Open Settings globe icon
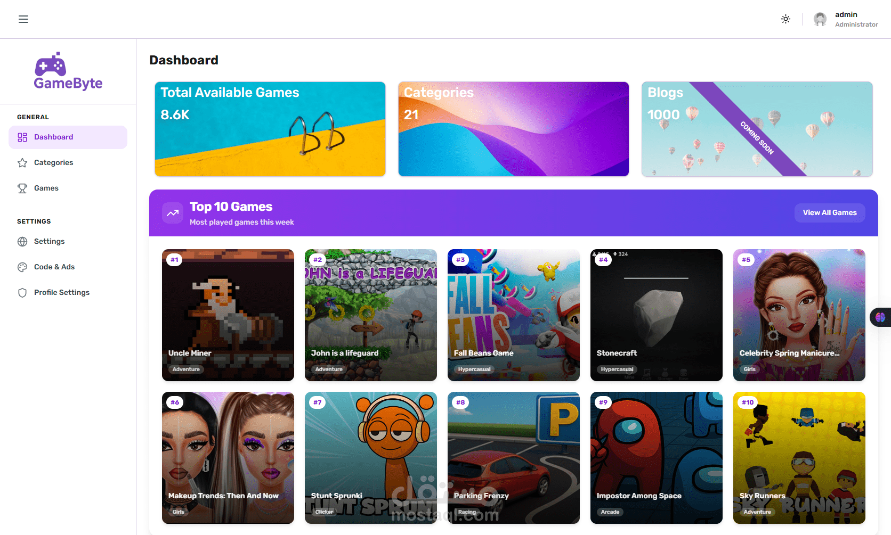Screen dimensions: 891x535 (22, 242)
